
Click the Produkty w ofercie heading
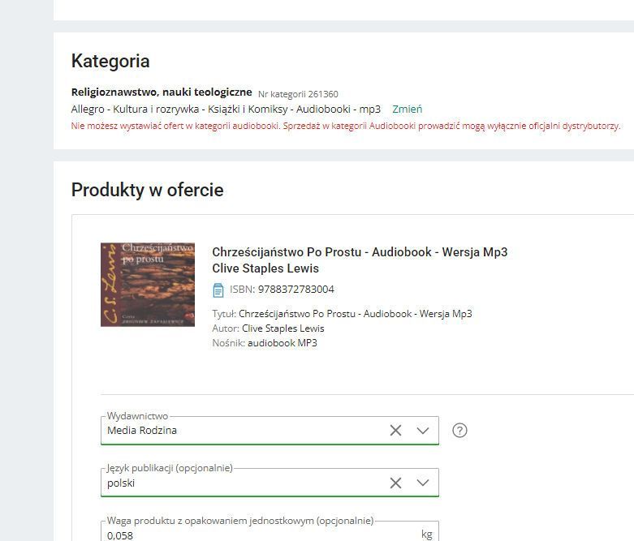tap(147, 190)
